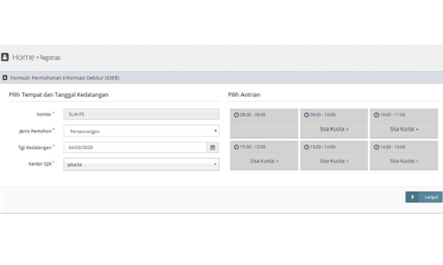This screenshot has width=443, height=265.
Task: Click the Home user icon in breadcrumb
Action: [5, 57]
